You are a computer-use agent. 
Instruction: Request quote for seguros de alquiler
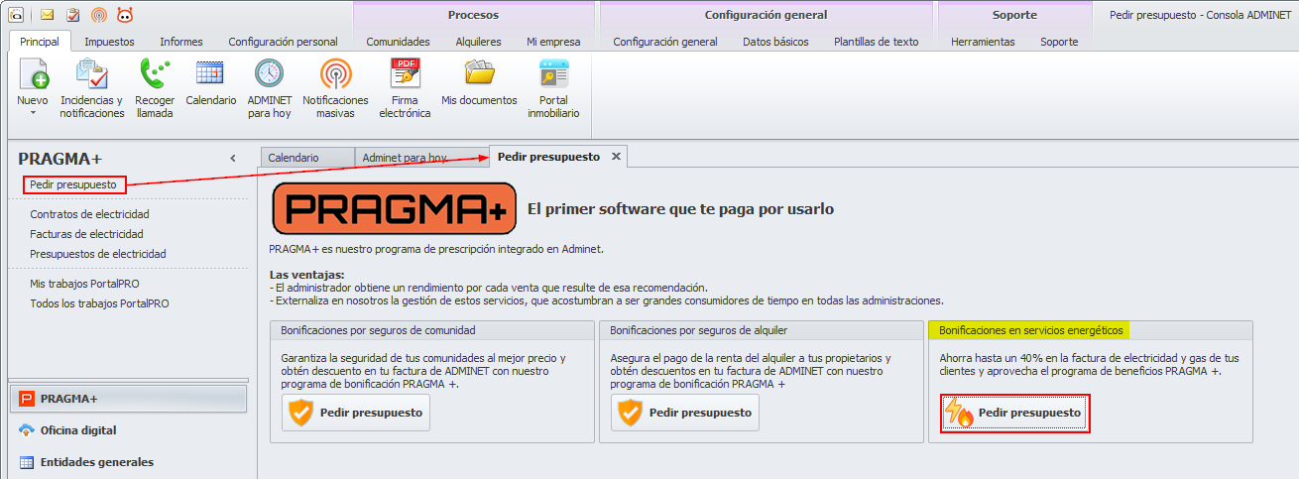click(x=685, y=413)
